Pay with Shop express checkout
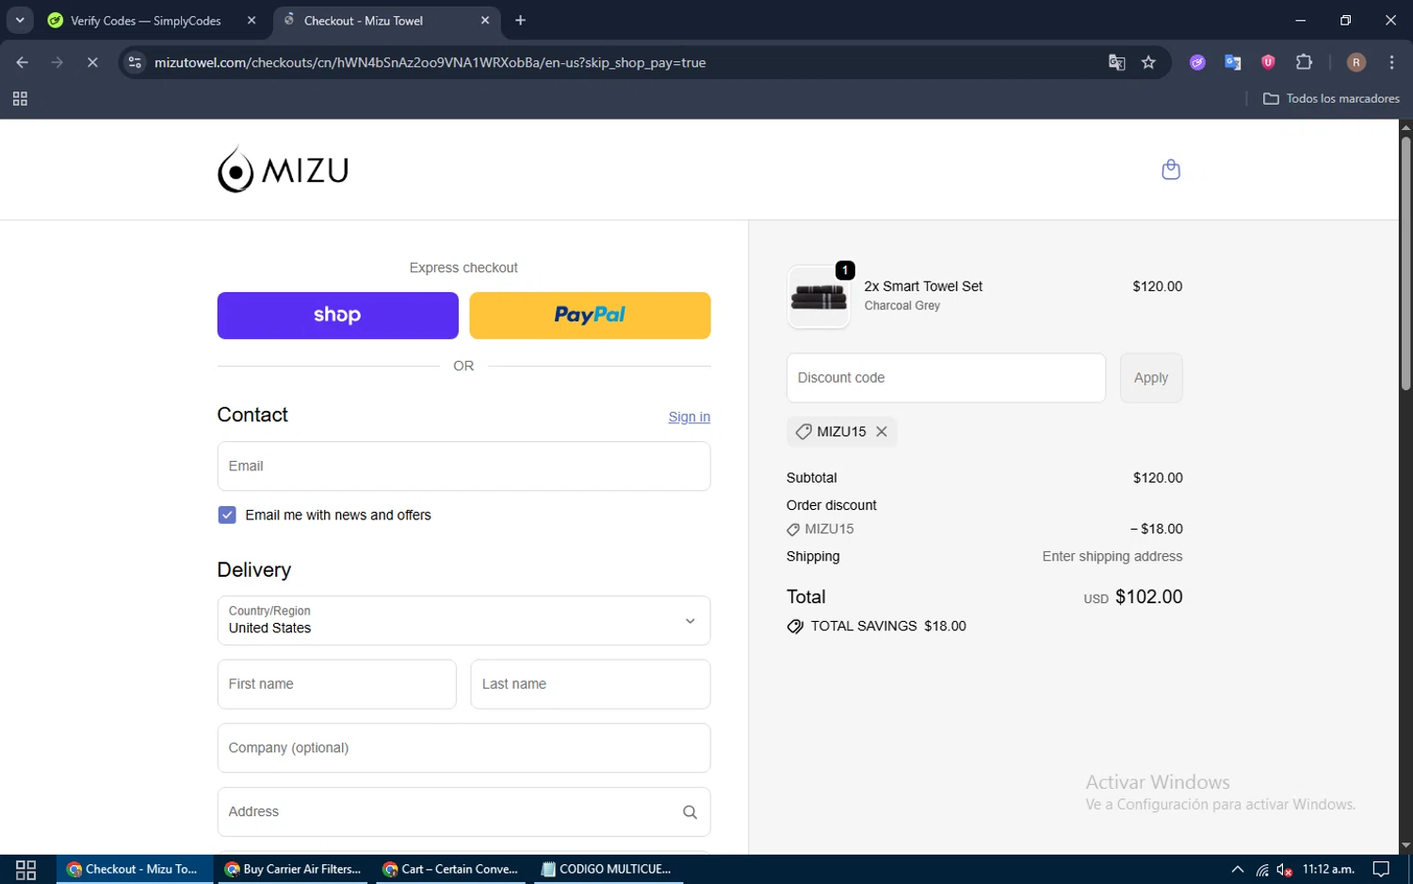This screenshot has width=1413, height=884. [x=337, y=316]
